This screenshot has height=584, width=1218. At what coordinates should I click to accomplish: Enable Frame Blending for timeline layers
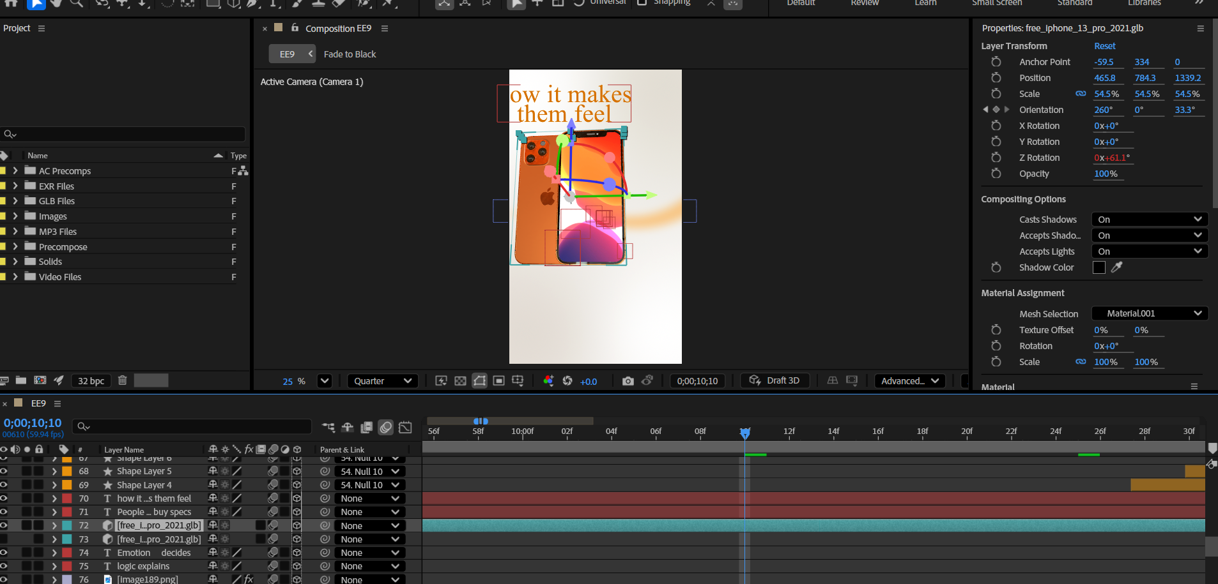367,428
